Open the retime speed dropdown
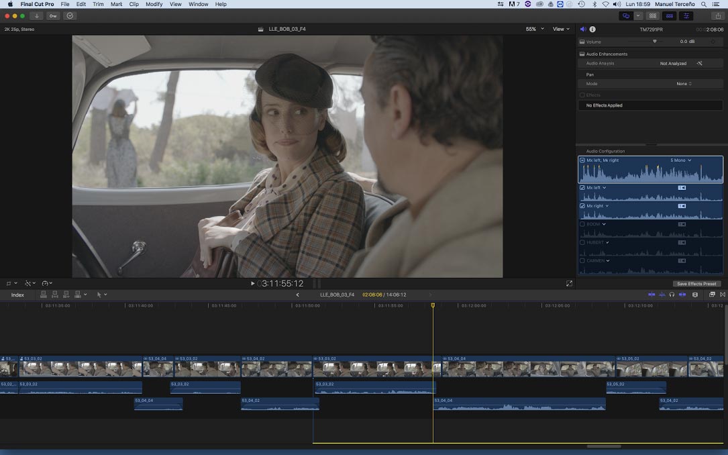This screenshot has height=455, width=728. (47, 283)
